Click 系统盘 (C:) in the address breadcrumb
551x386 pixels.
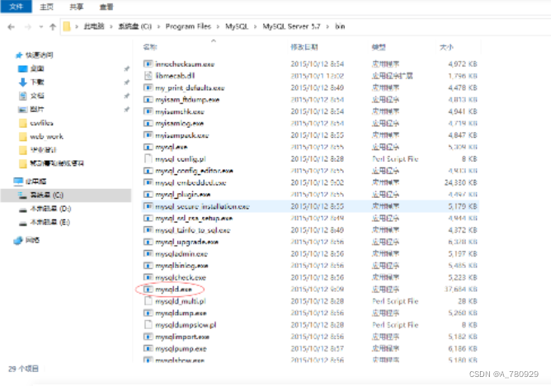tap(135, 26)
